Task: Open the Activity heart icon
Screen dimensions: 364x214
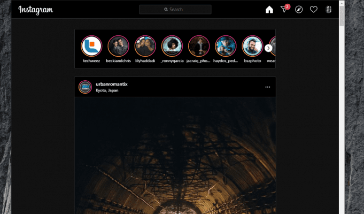Action: pyautogui.click(x=314, y=10)
